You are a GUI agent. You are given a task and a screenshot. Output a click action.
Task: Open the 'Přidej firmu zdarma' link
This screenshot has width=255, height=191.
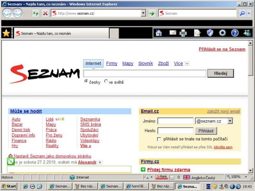(168, 170)
